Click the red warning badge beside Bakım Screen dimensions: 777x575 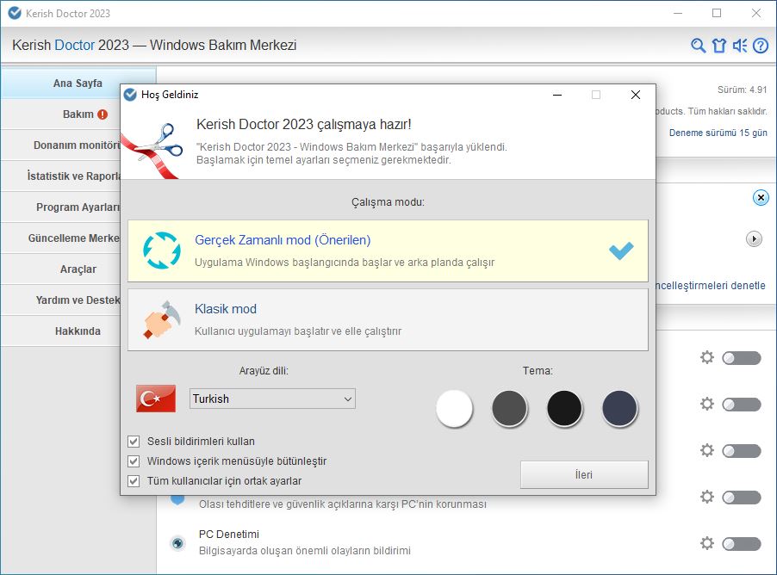[x=103, y=114]
